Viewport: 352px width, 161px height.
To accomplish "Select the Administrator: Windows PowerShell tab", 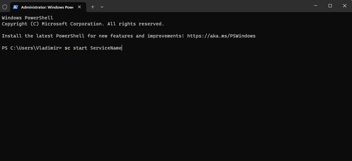I will click(x=47, y=7).
